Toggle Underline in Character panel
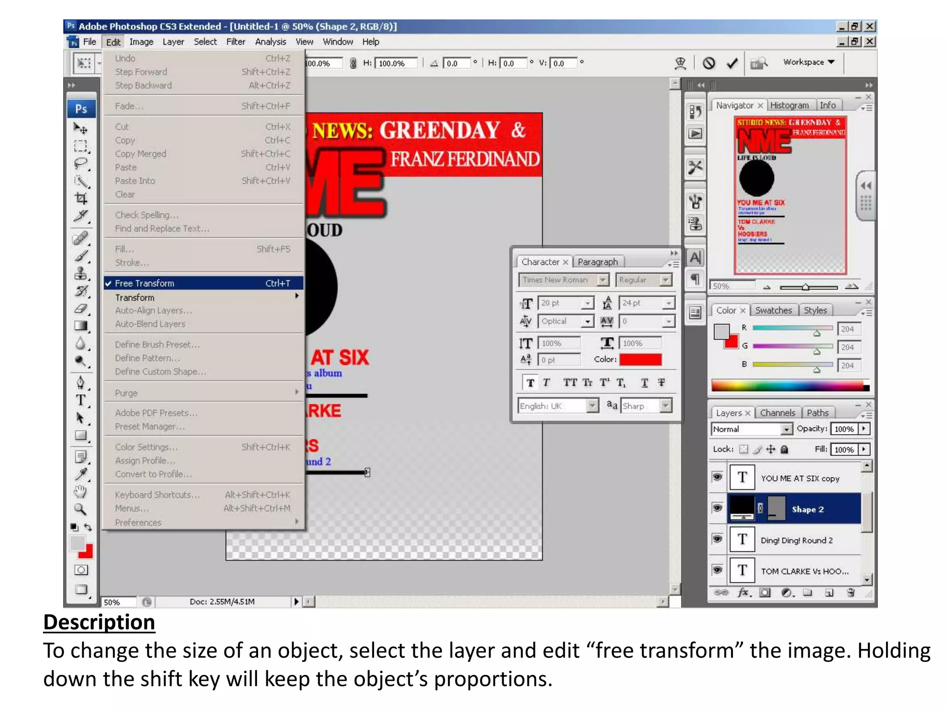This screenshot has height=710, width=947. pos(644,383)
